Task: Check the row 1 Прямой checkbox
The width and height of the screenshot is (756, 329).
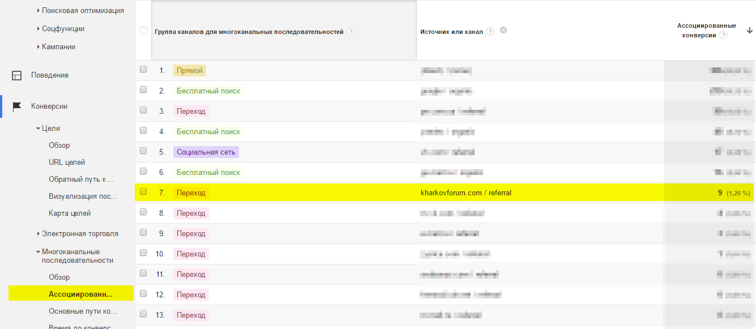Action: (x=143, y=69)
